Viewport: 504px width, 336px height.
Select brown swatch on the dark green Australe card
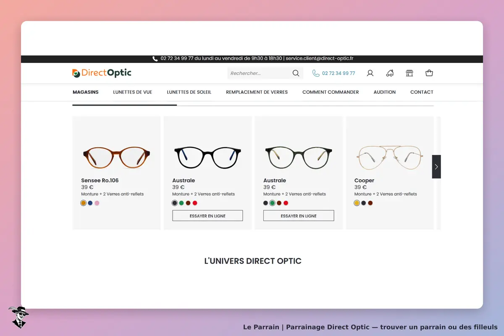[279, 203]
